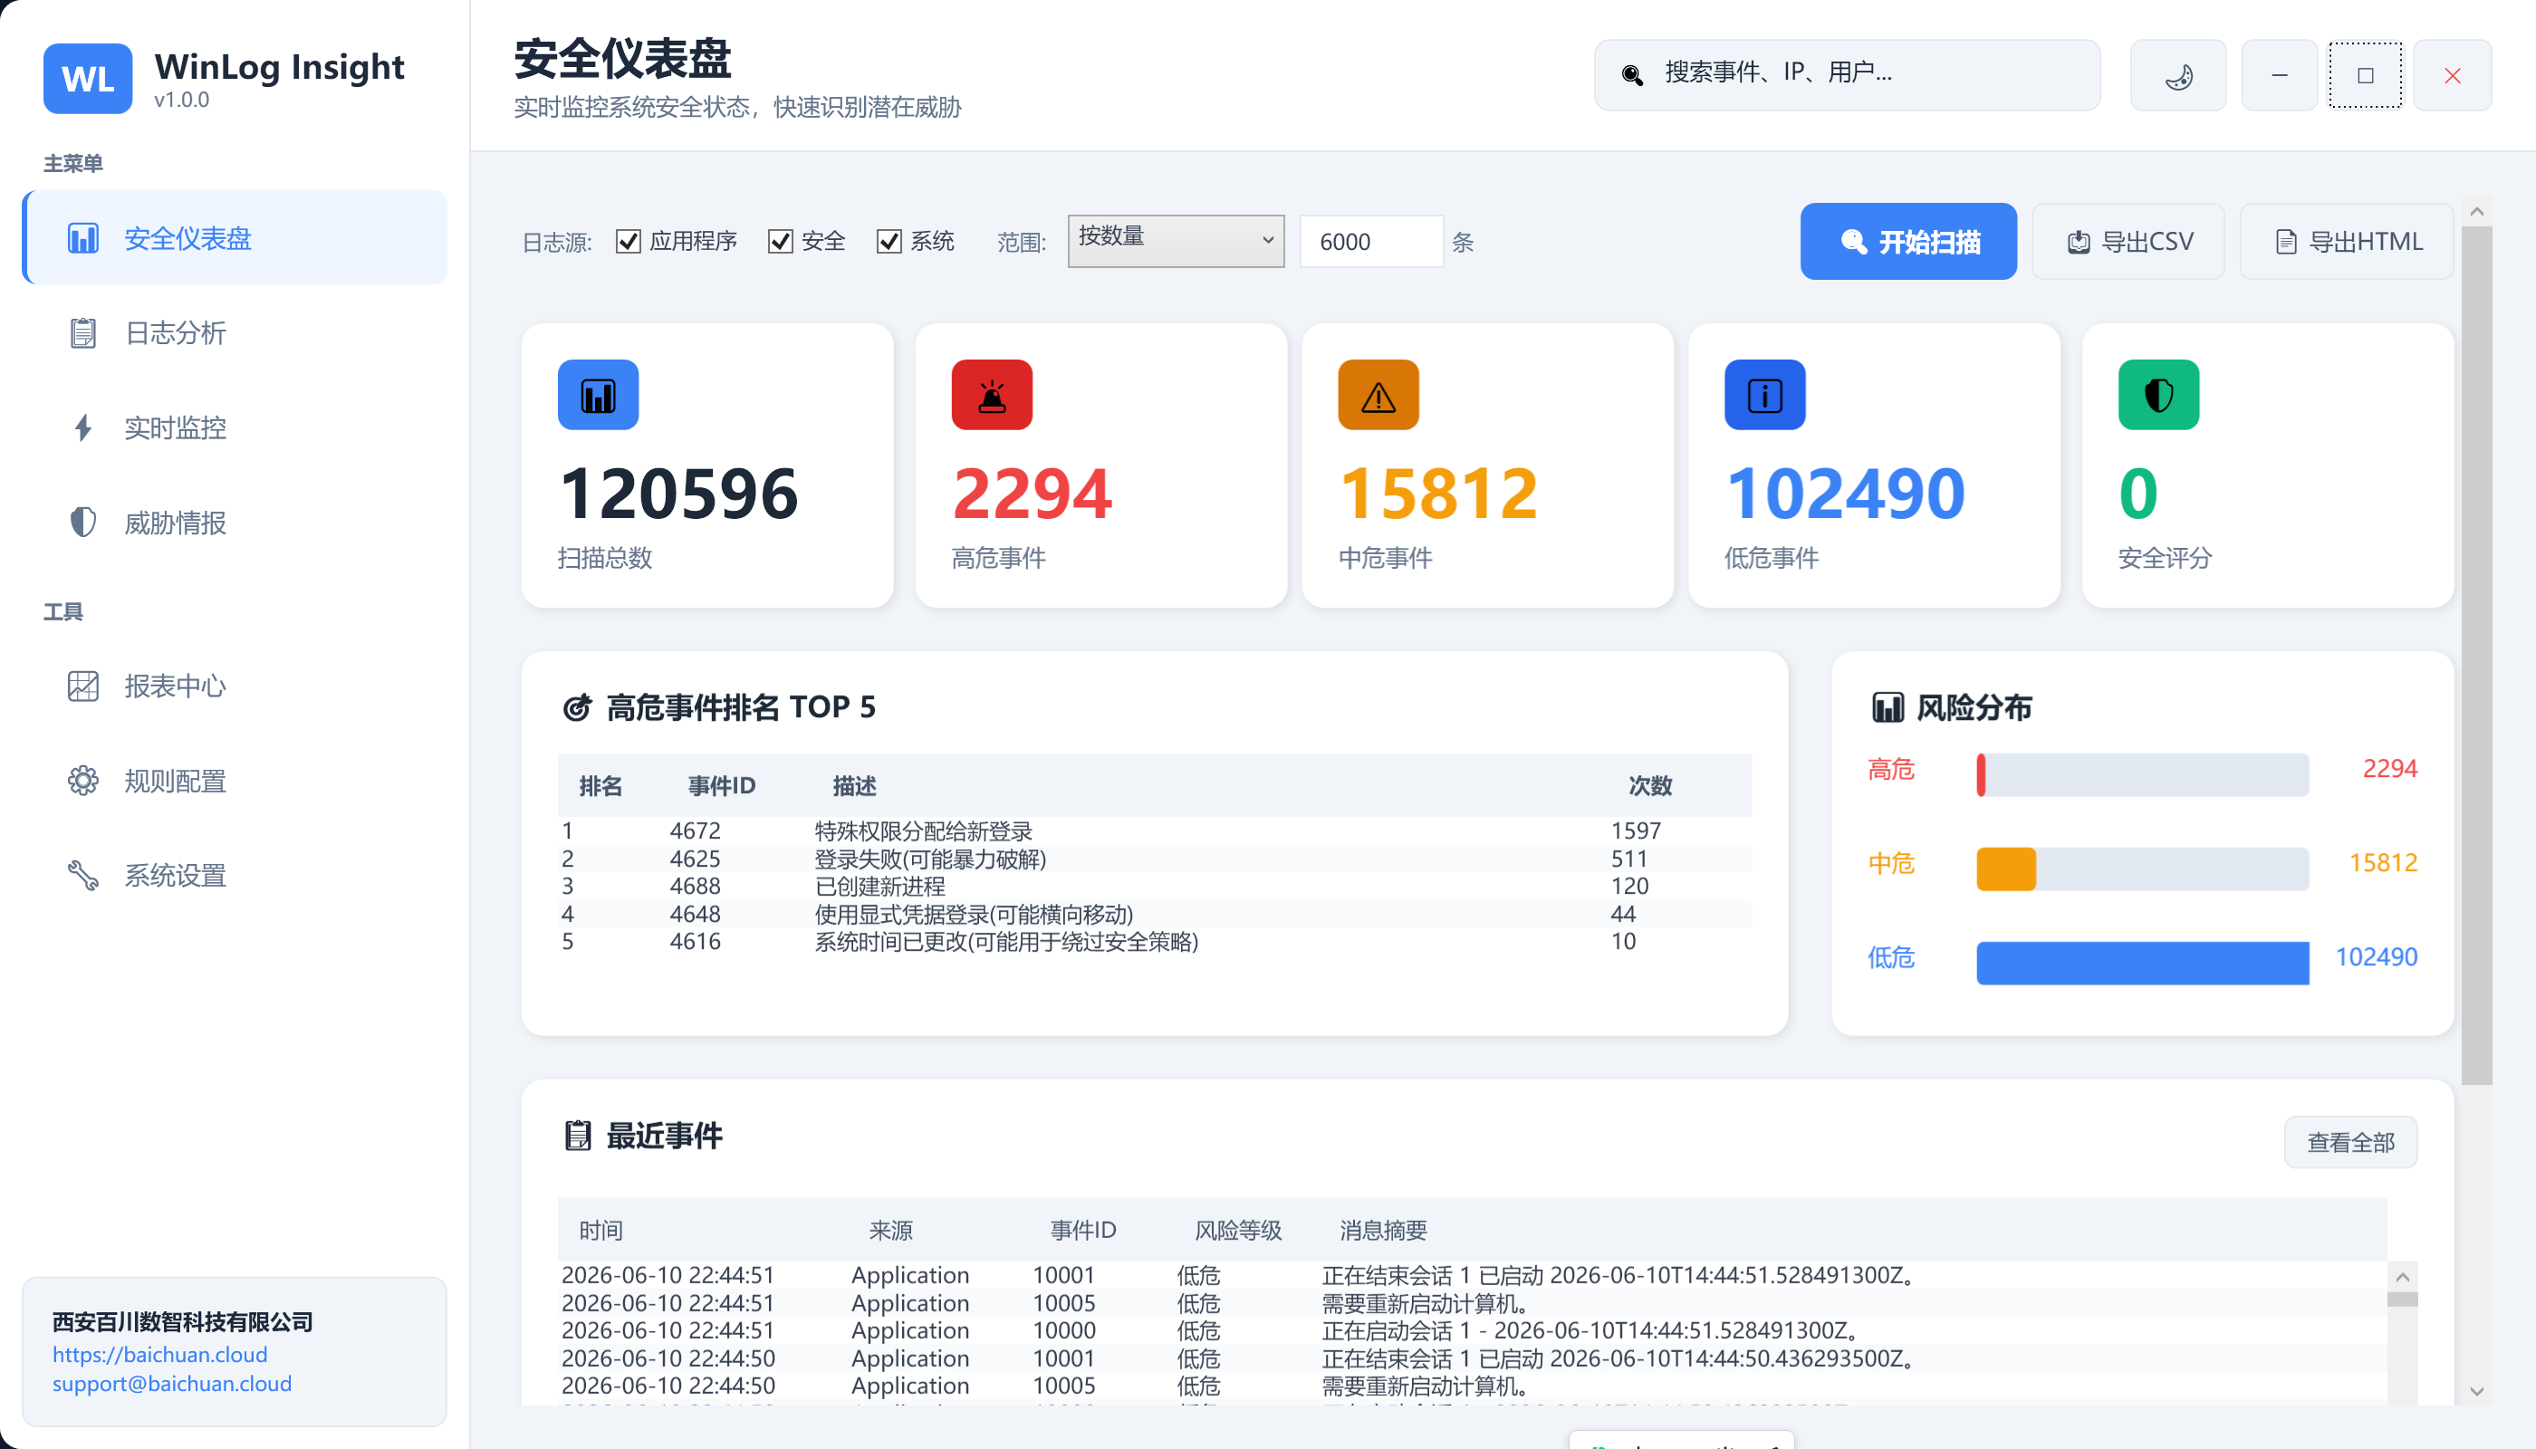Open 规则配置 in the tools section
Image resolution: width=2536 pixels, height=1449 pixels.
coord(235,782)
